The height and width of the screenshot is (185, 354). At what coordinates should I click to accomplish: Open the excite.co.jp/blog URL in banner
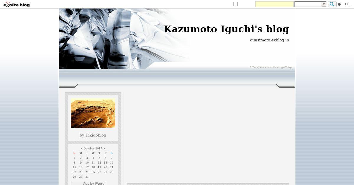(x=271, y=67)
